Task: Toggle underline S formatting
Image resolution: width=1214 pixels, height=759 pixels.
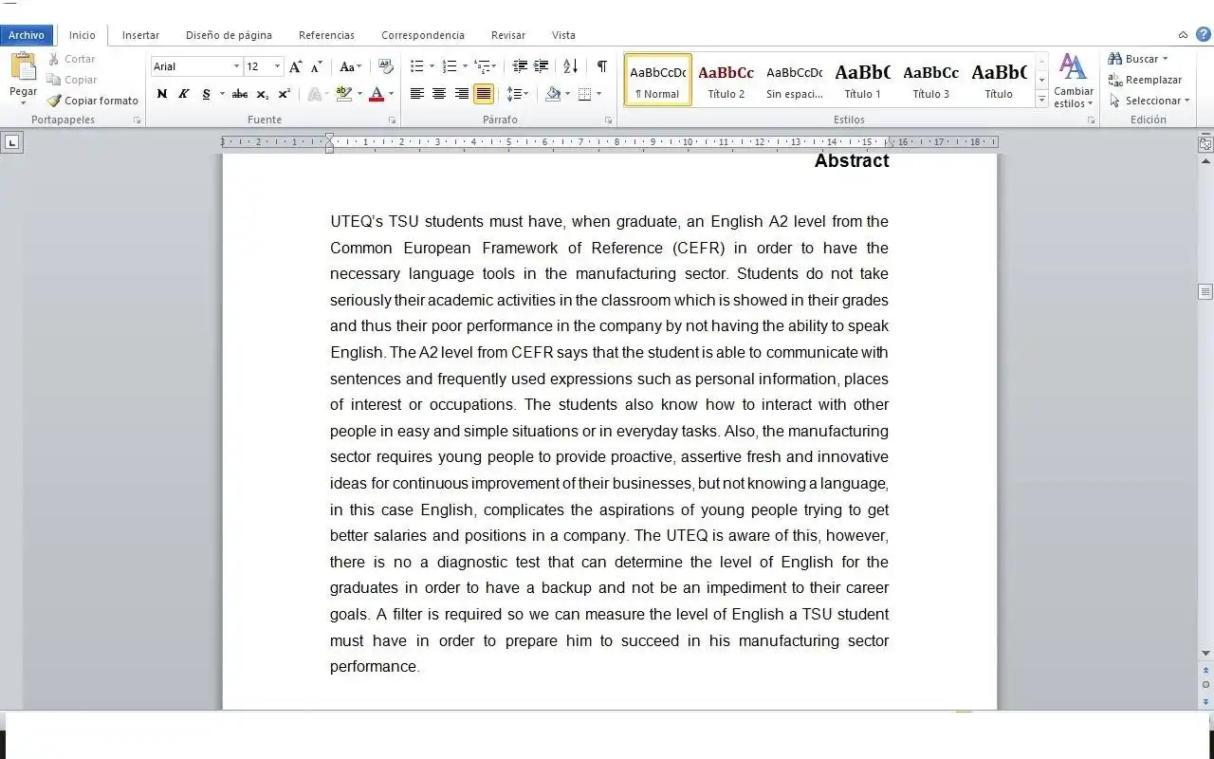Action: tap(206, 94)
